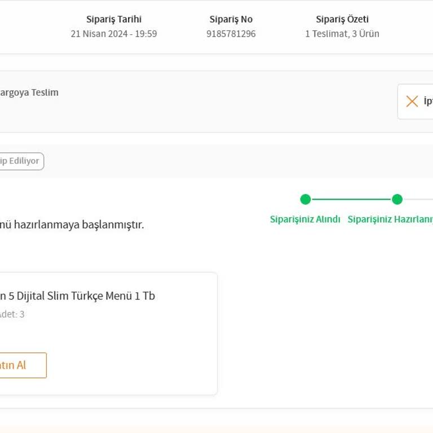433x433 pixels.
Task: Click the 'Kargoya Teslim' status text
Action: point(29,92)
